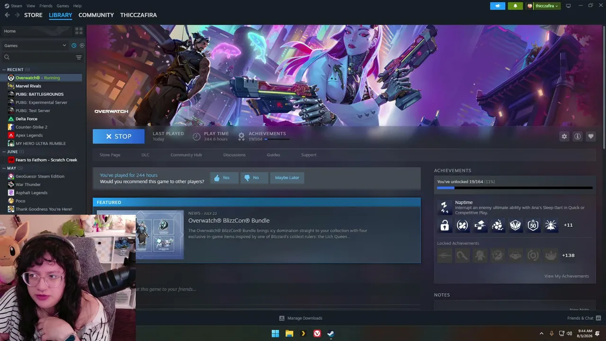Click the level 50 achievement badge
606x341 pixels.
point(533,225)
